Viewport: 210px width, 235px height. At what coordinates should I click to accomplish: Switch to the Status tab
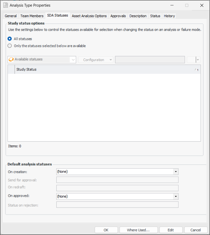coord(155,16)
